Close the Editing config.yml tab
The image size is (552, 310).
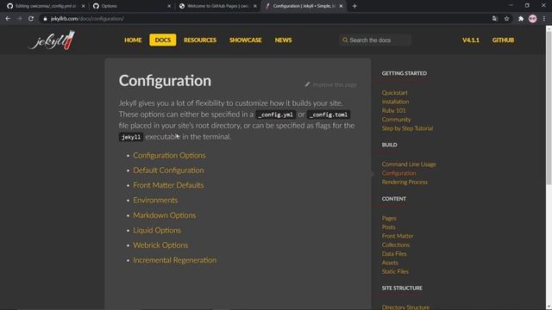point(83,6)
